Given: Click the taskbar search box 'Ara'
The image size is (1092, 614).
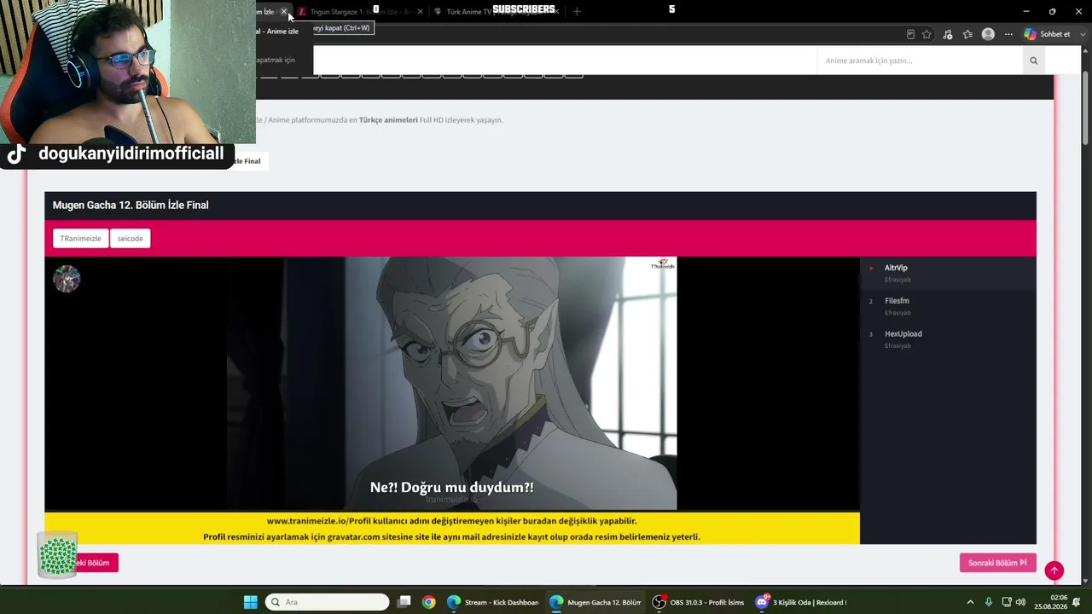Looking at the screenshot, I should pyautogui.click(x=327, y=602).
